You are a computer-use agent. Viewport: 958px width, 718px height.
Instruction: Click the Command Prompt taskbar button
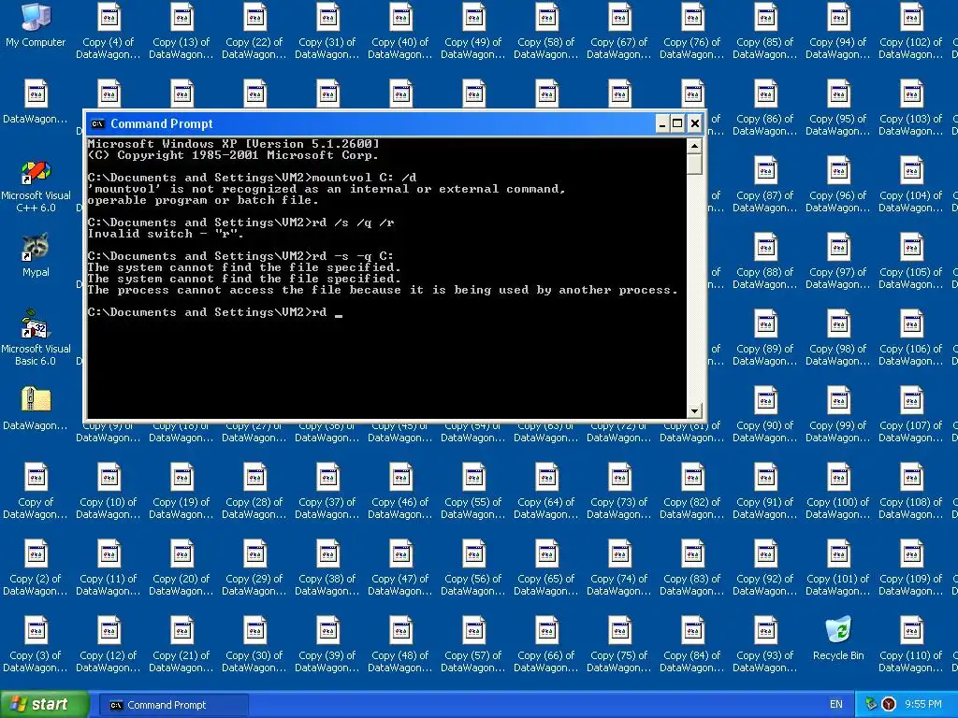tap(173, 705)
